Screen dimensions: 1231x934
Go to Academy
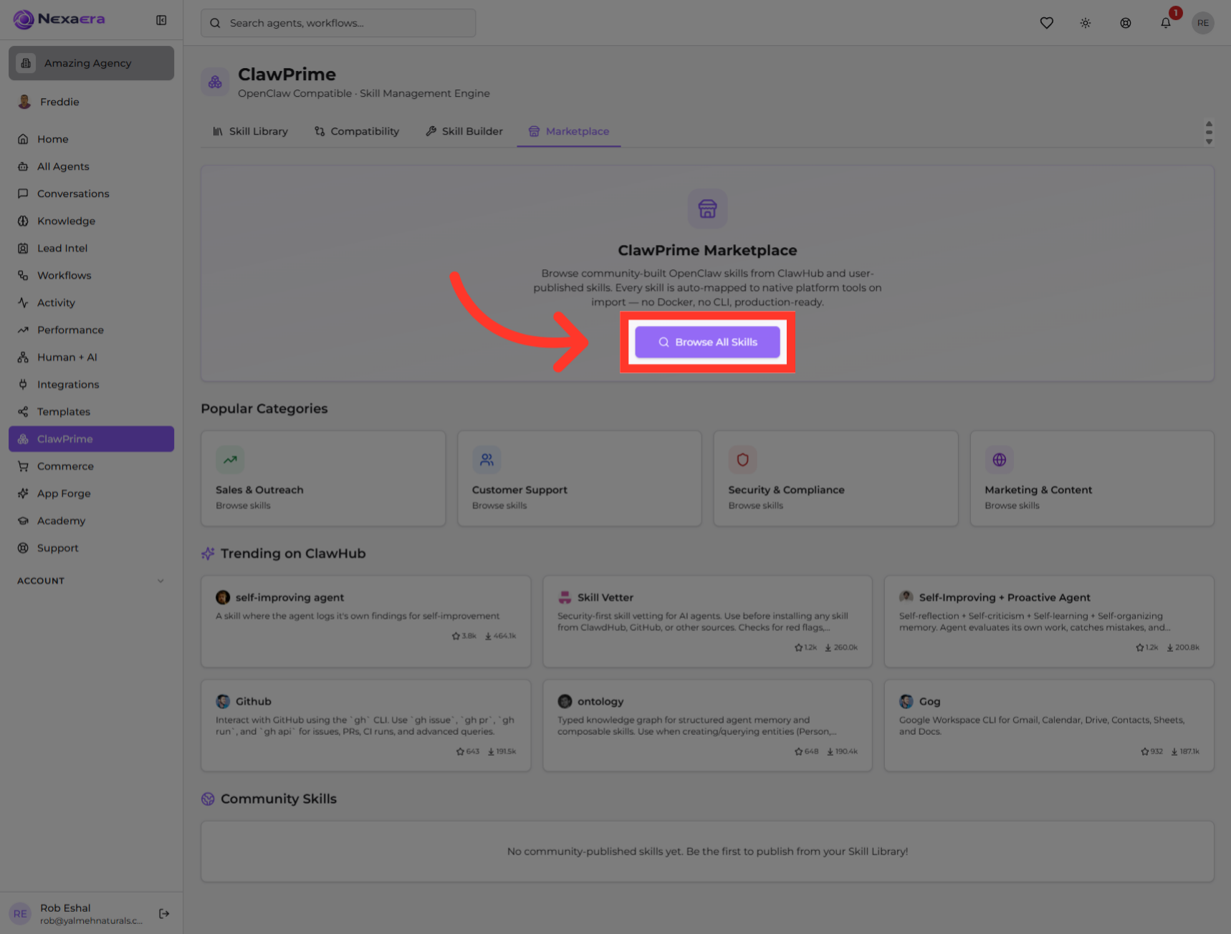[91, 521]
